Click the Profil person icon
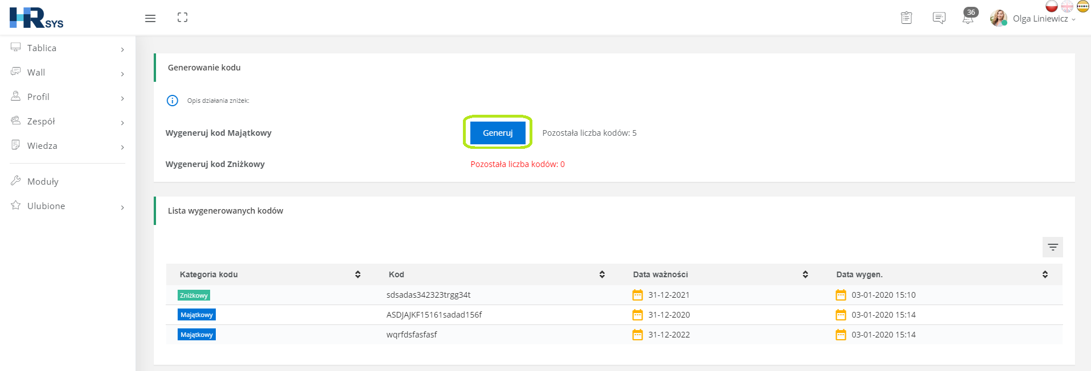This screenshot has height=371, width=1091. 16,96
